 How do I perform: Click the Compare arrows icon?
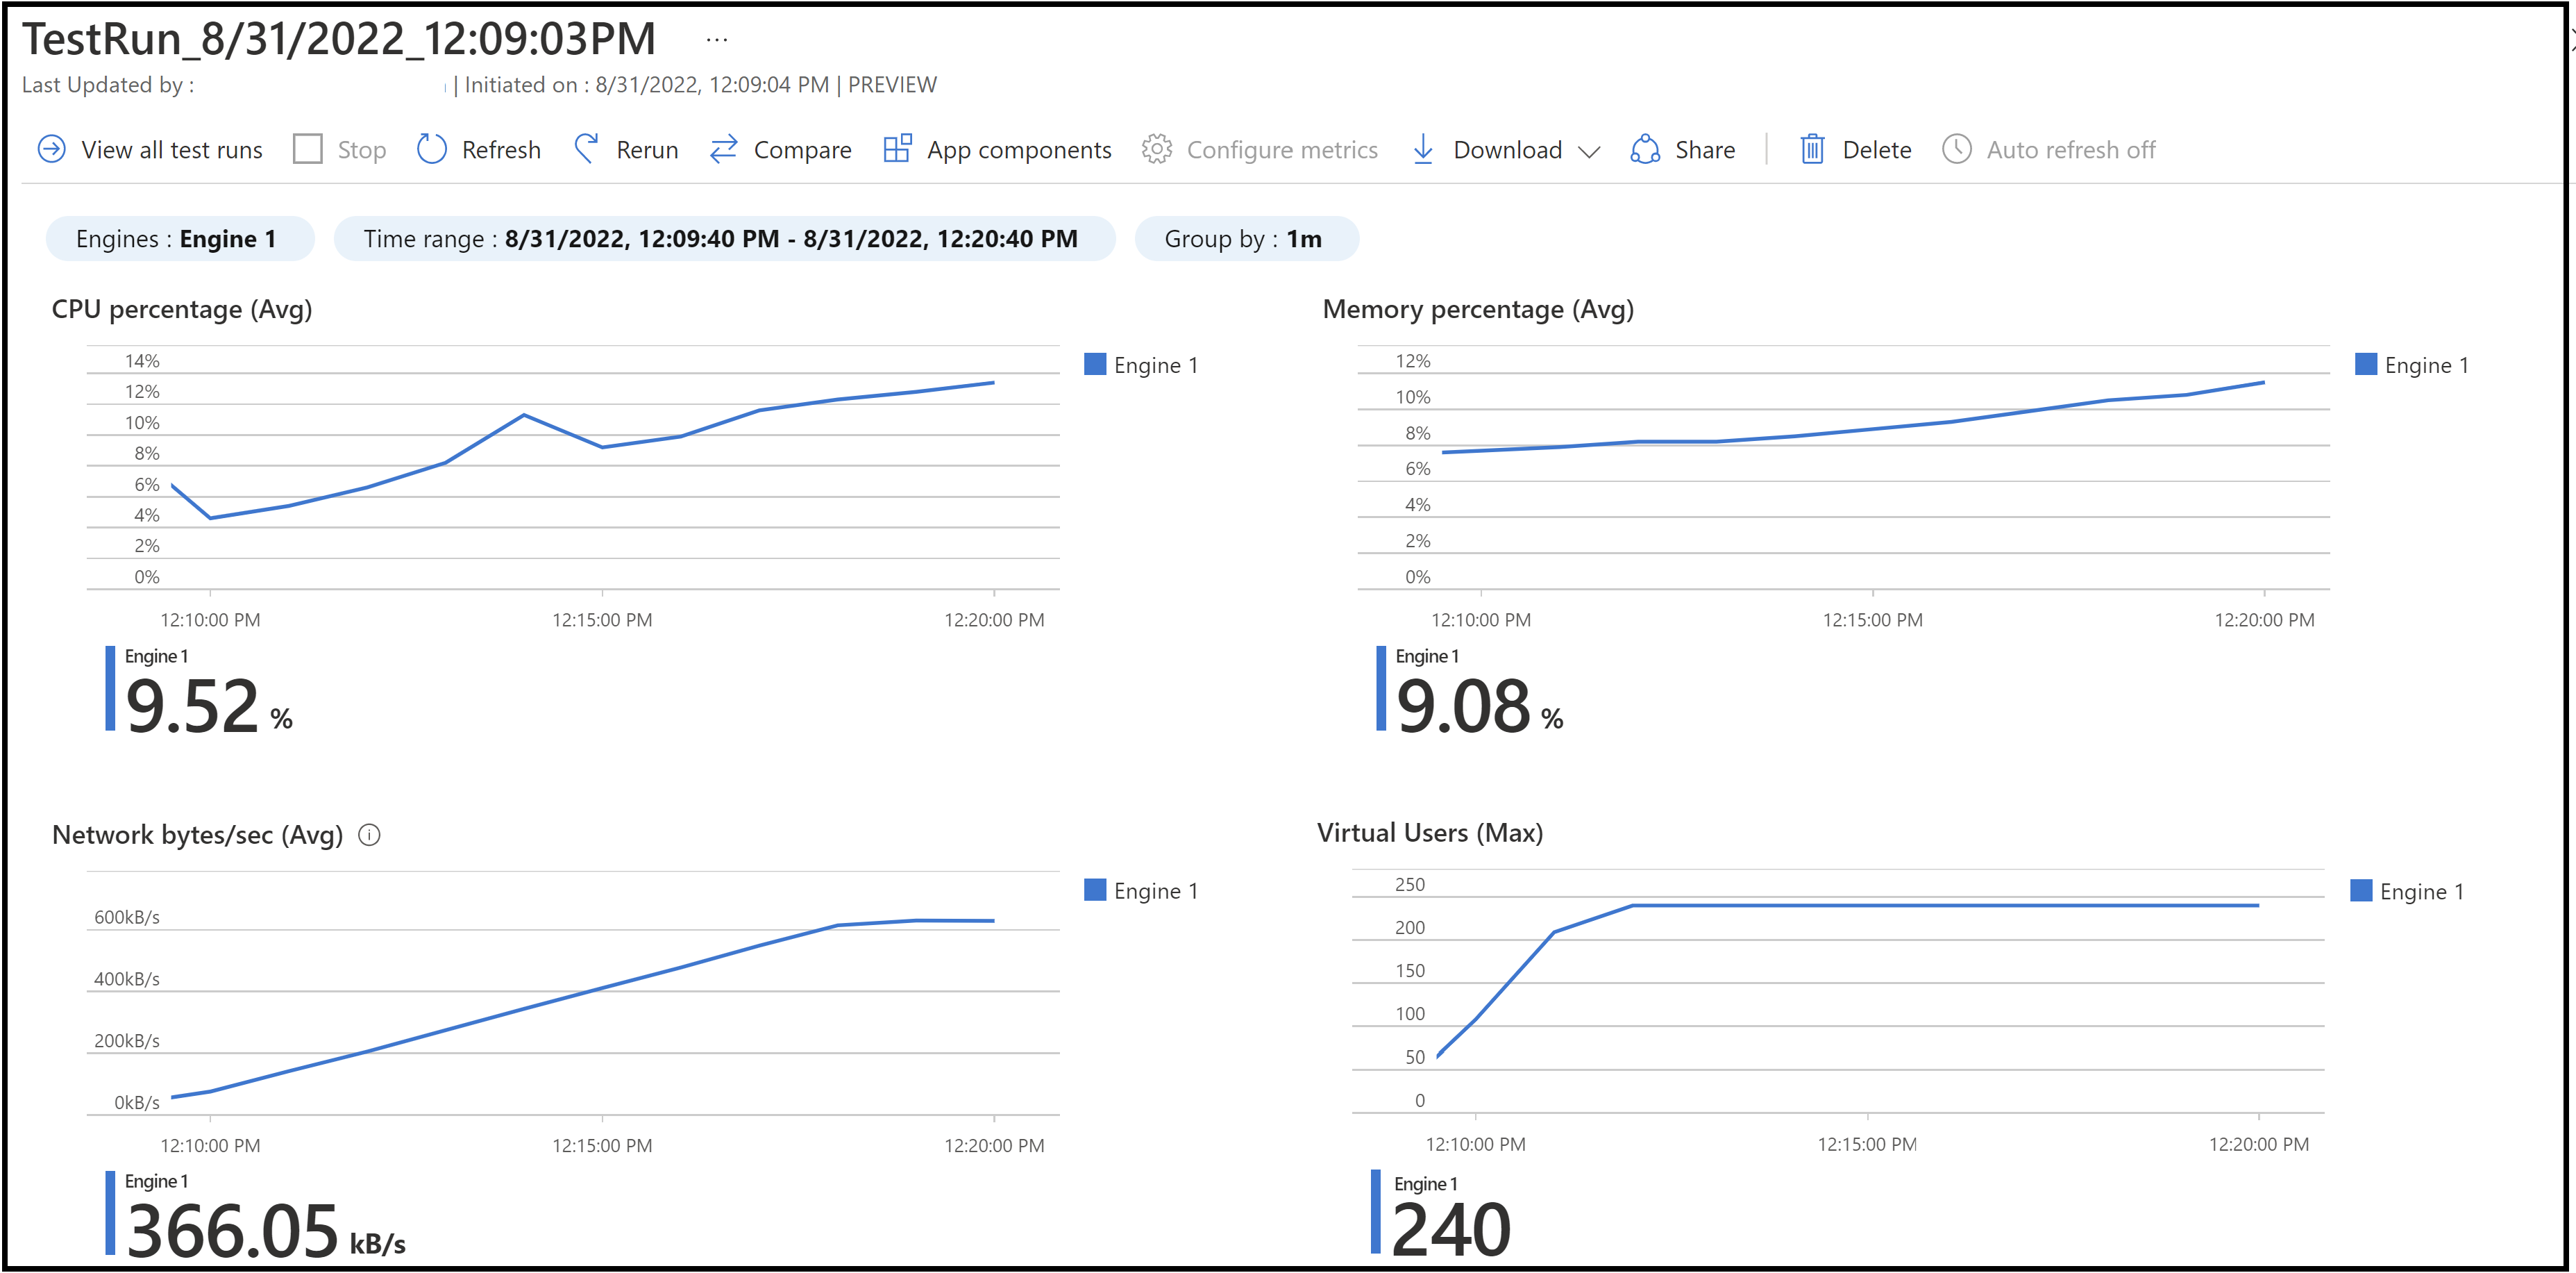point(723,150)
